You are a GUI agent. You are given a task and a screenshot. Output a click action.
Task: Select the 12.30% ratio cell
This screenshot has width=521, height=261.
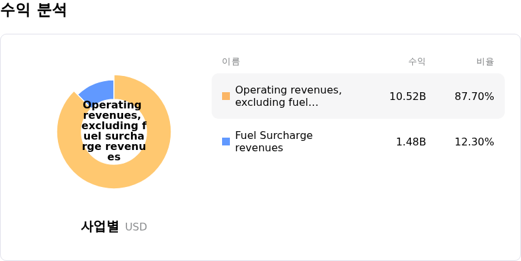[x=474, y=142]
